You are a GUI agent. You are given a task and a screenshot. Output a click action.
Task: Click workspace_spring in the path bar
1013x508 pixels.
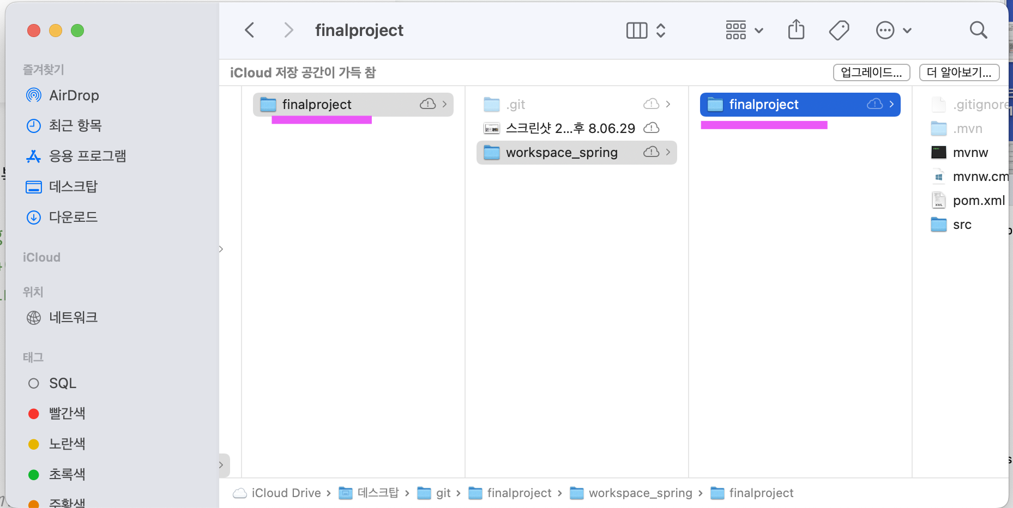pyautogui.click(x=631, y=493)
